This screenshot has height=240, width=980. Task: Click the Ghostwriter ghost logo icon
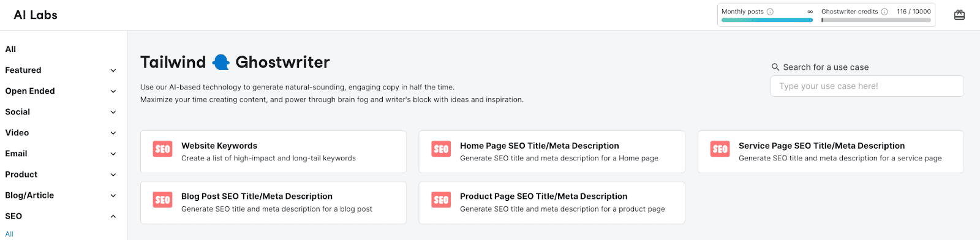[221, 62]
